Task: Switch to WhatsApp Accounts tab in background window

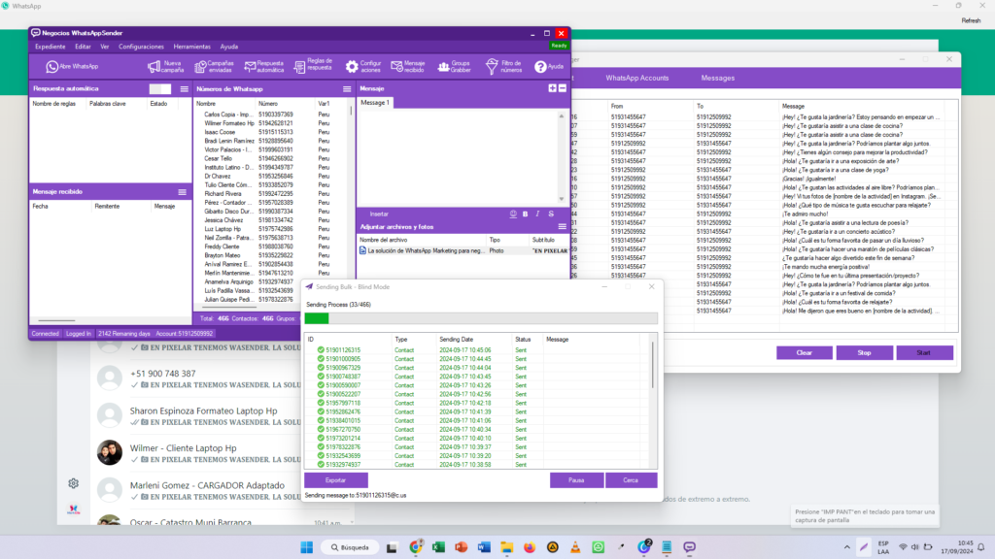Action: pos(637,78)
